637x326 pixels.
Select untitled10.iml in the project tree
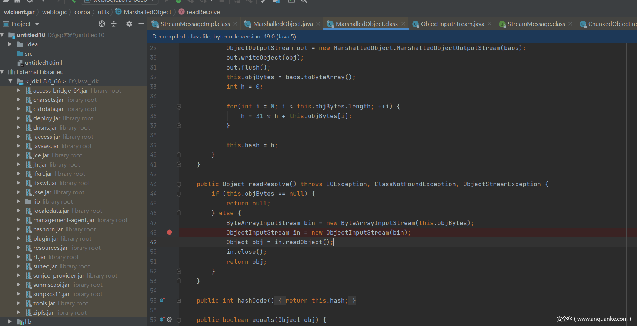[43, 63]
